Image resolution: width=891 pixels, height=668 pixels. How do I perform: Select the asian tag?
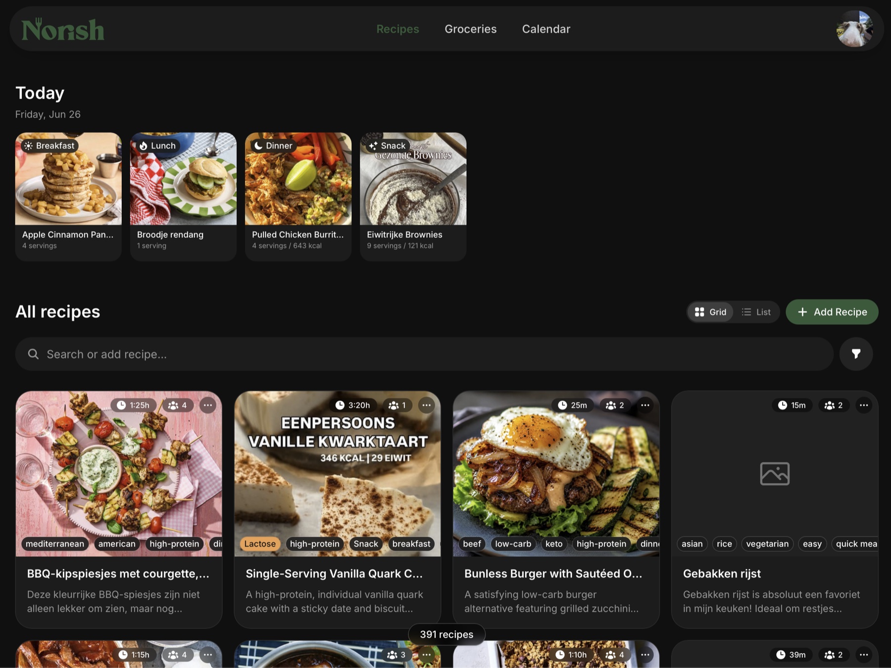click(x=692, y=544)
